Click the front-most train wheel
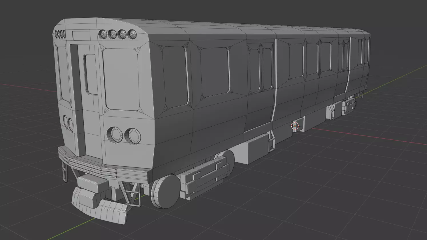 click(165, 191)
